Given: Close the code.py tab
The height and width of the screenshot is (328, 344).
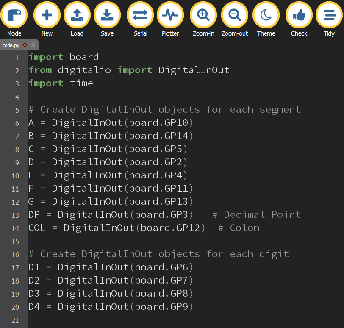Looking at the screenshot, I should [33, 45].
